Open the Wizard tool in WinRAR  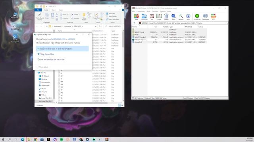pos(181,17)
